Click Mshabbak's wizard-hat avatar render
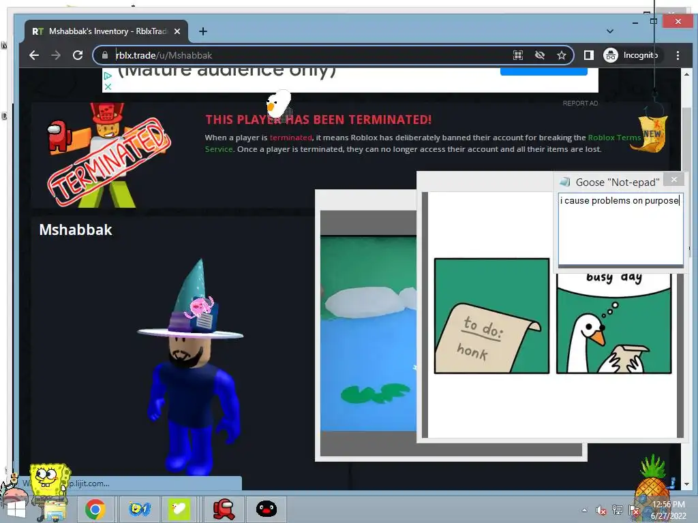Screen dimensions: 698x523 click(x=192, y=367)
